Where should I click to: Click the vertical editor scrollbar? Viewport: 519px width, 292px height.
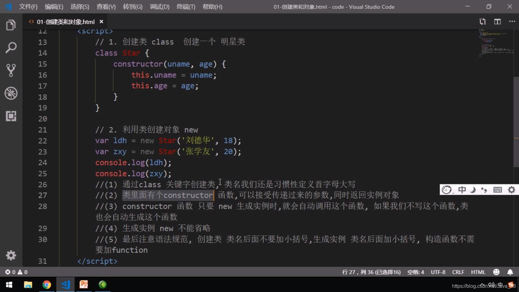[516, 122]
